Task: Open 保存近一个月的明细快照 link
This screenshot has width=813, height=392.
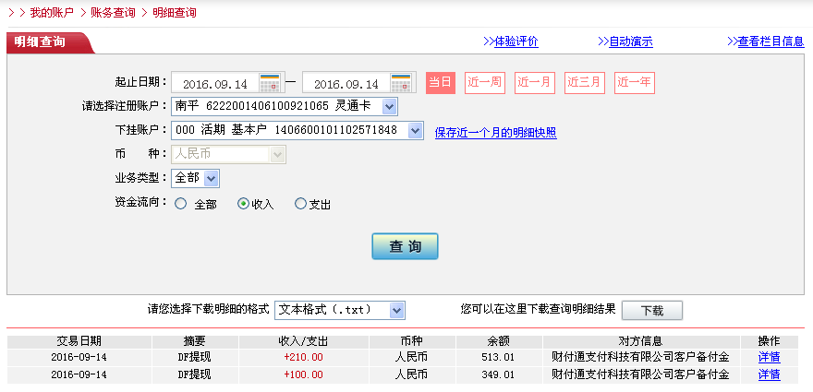Action: click(x=496, y=133)
